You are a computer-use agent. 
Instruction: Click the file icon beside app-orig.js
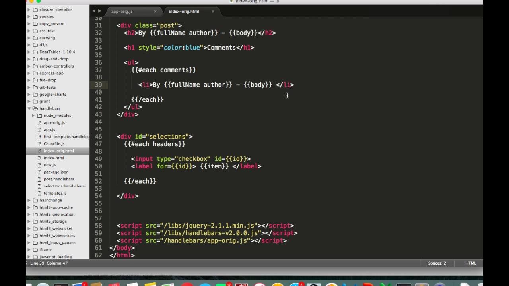40,123
